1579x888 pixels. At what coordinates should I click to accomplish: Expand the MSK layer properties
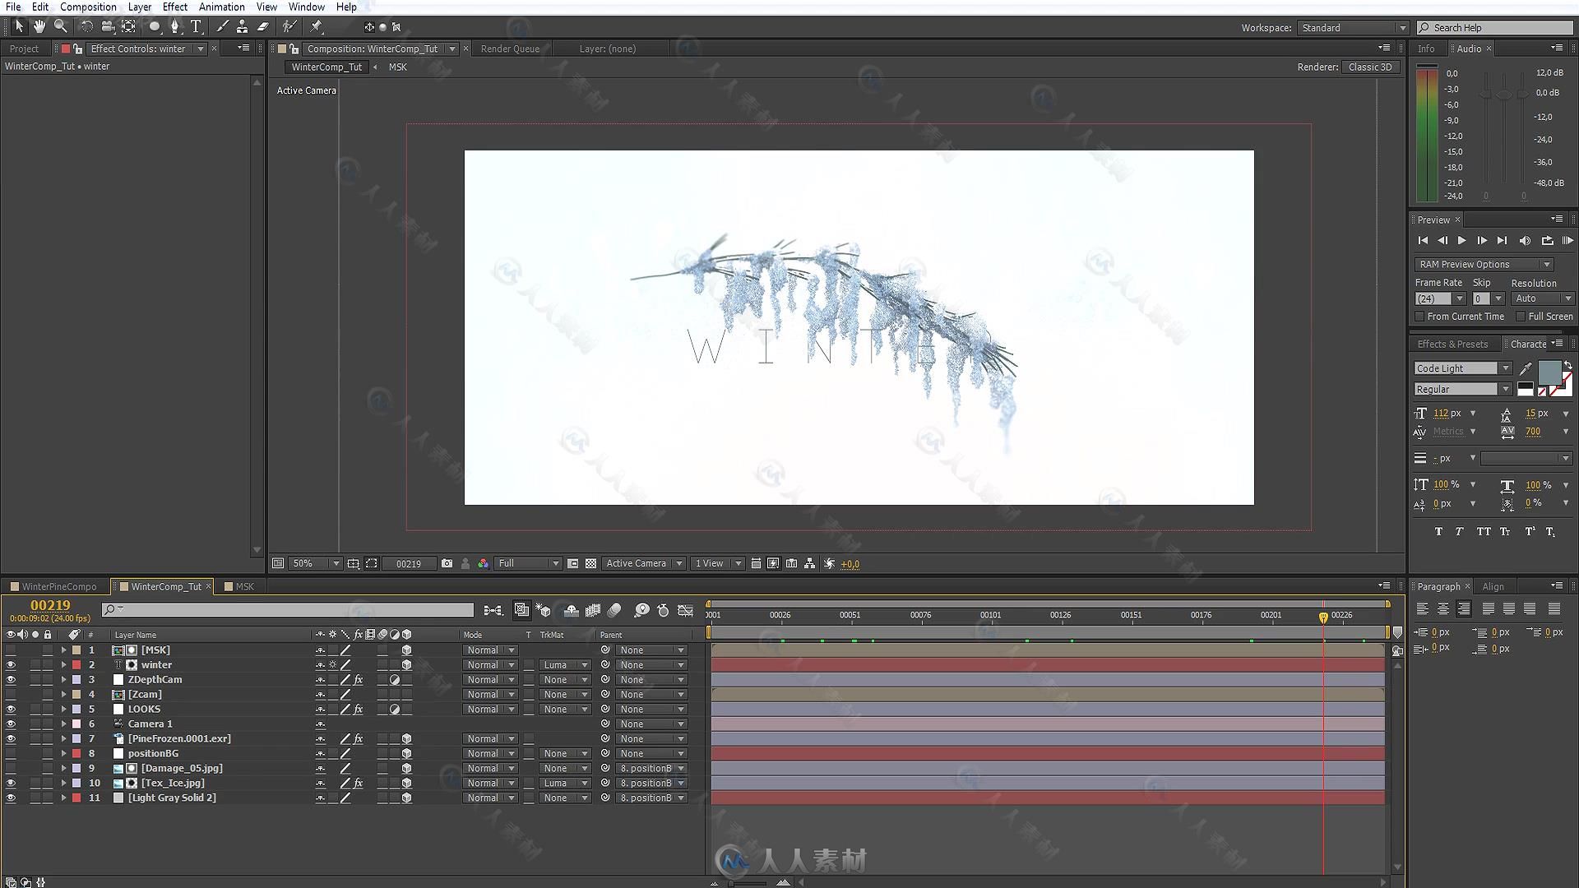point(63,650)
